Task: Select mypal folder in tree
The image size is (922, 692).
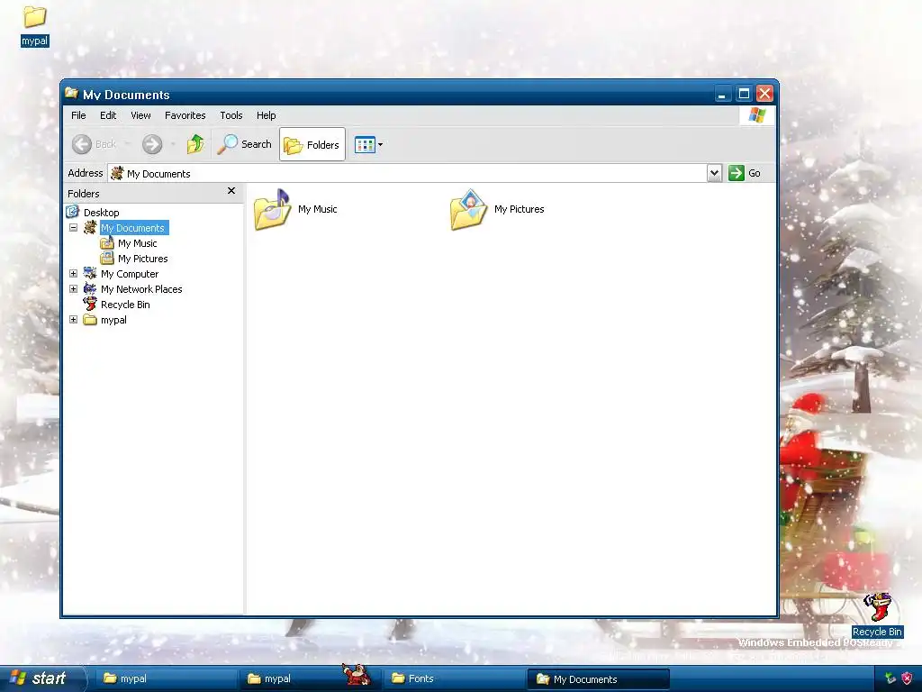Action: point(113,320)
